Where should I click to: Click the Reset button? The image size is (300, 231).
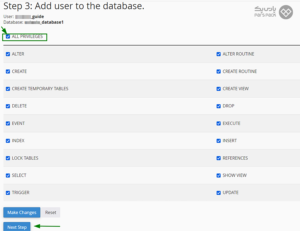click(51, 212)
